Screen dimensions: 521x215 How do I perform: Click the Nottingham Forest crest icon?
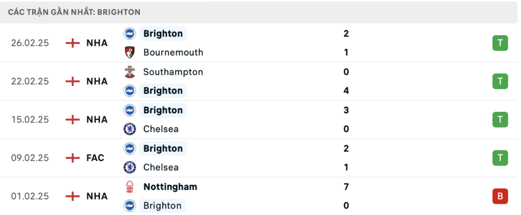point(130,187)
